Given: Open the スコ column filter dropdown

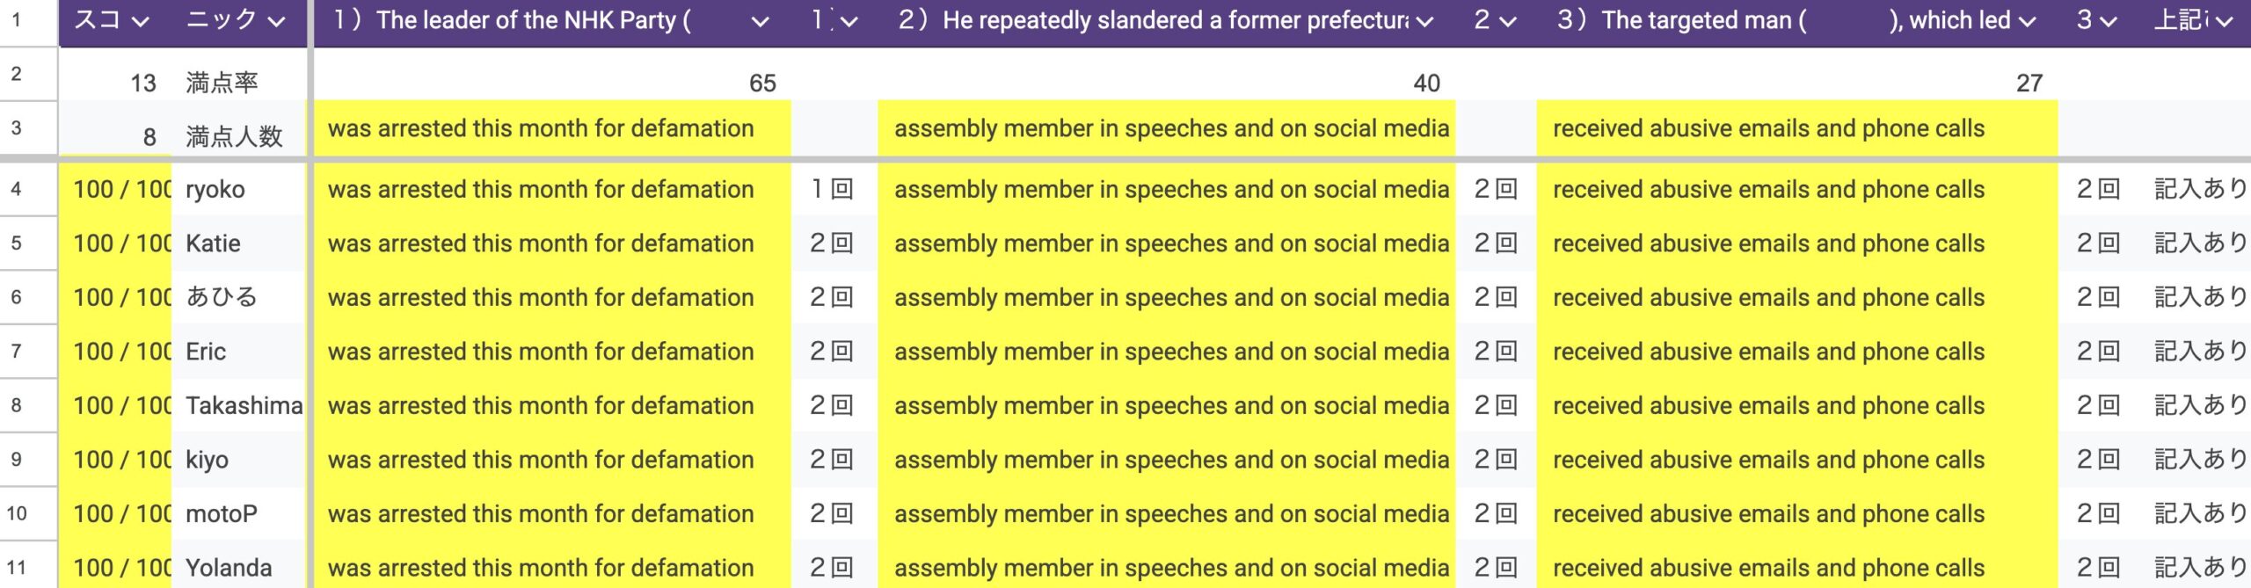Looking at the screenshot, I should point(140,21).
